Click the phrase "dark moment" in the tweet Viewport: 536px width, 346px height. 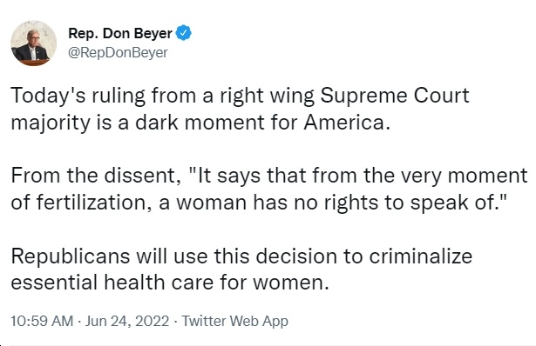(x=200, y=122)
